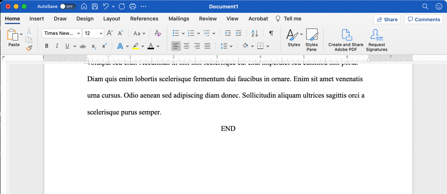
Task: Enable subscript formatting
Action: pyautogui.click(x=93, y=46)
